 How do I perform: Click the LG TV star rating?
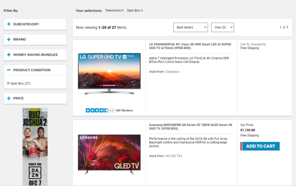click(97, 110)
